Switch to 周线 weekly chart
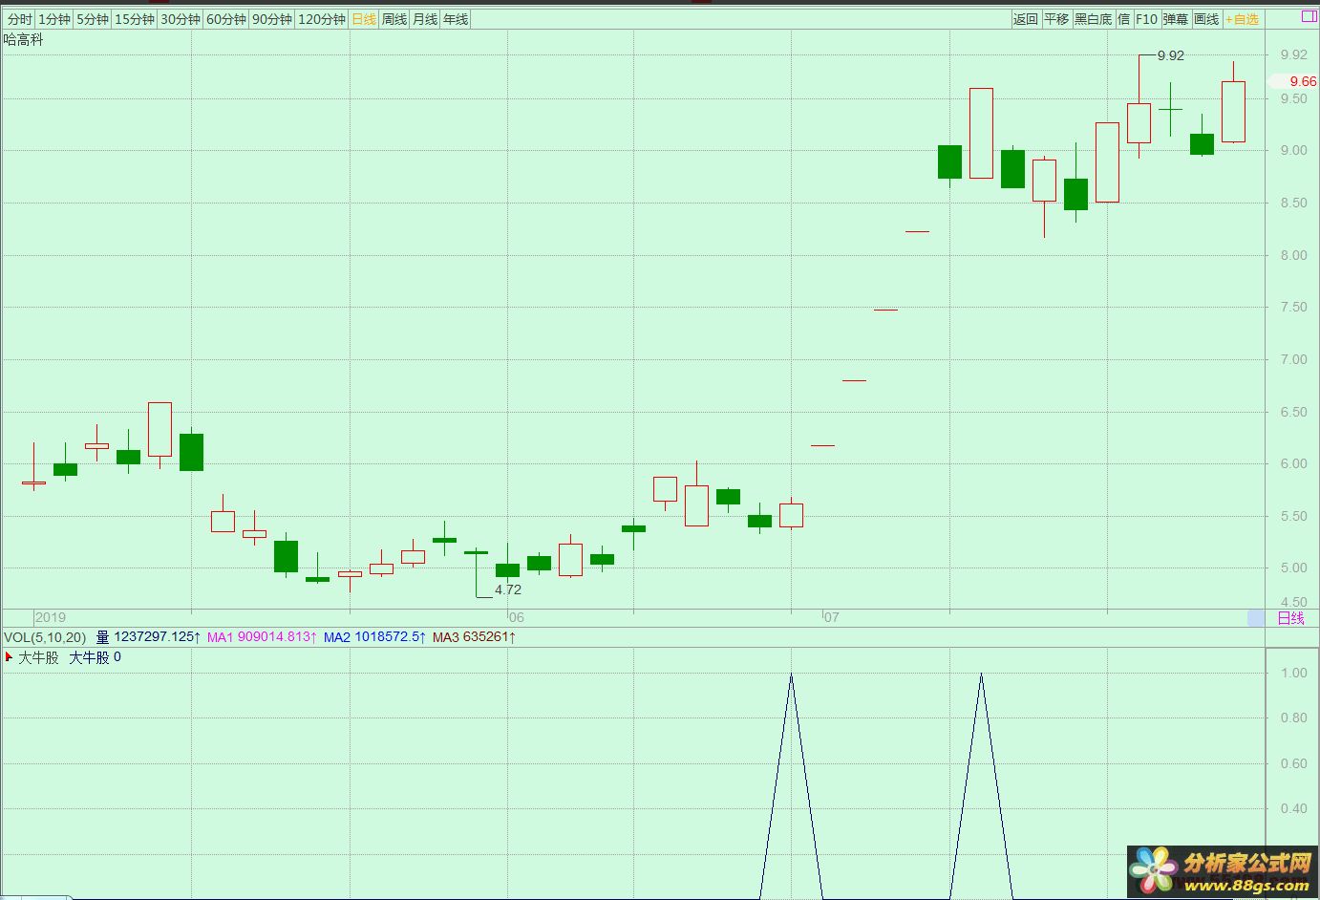Viewport: 1320px width, 900px height. 394,19
